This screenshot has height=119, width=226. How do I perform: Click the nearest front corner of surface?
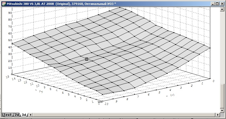click(x=103, y=94)
